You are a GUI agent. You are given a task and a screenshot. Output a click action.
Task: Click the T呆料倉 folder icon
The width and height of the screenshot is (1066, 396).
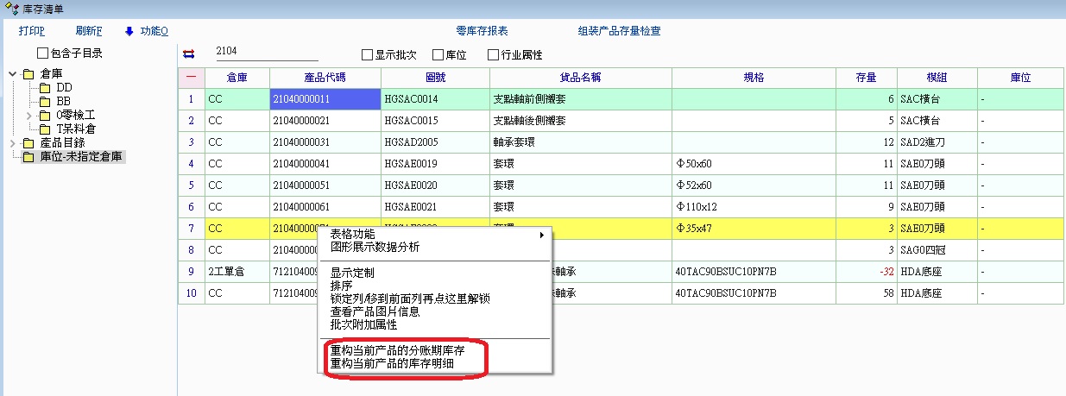pos(44,129)
